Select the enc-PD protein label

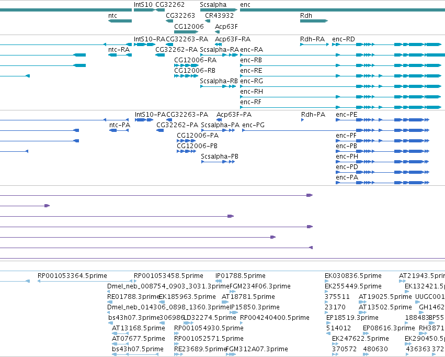tap(347, 168)
